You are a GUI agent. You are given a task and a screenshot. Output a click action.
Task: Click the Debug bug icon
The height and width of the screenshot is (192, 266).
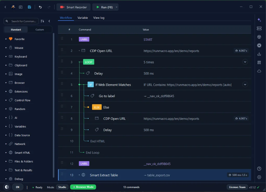[x=10, y=179]
